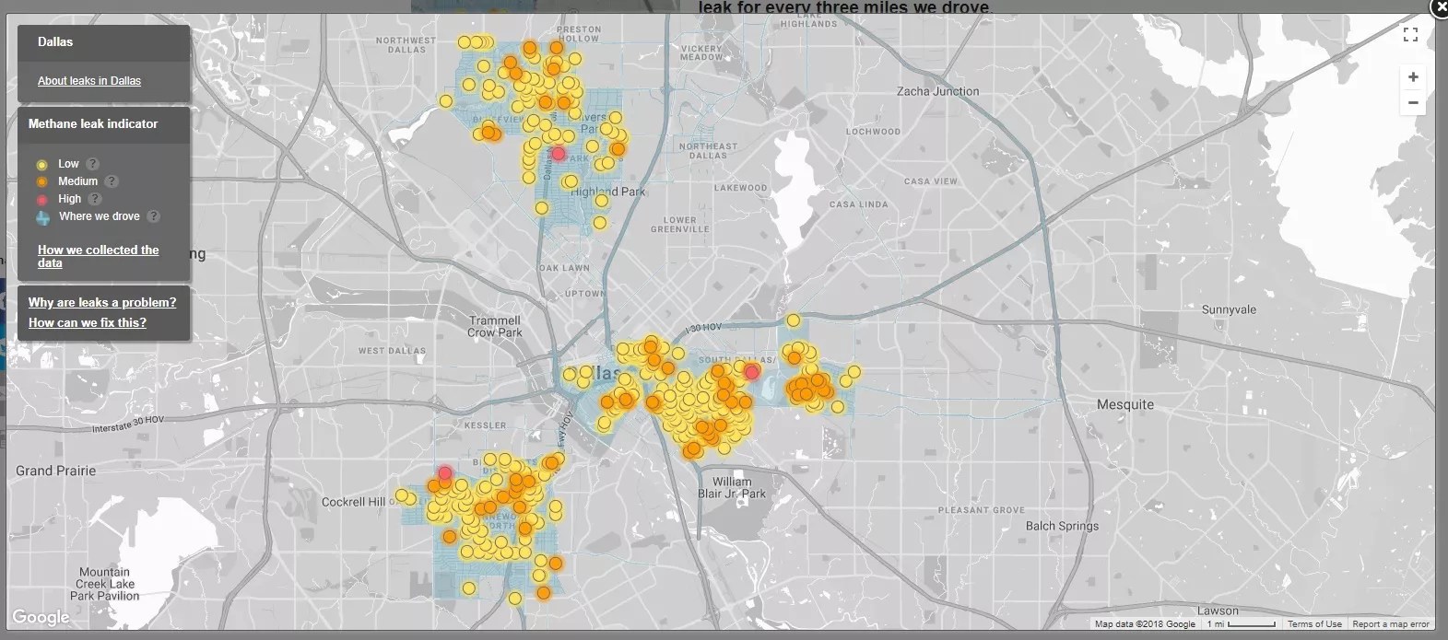
Task: Open the help tooltip beside High
Action: [x=95, y=199]
